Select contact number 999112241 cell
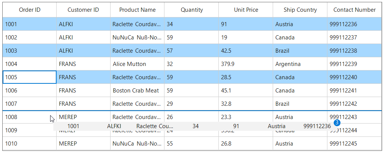 pos(354,91)
